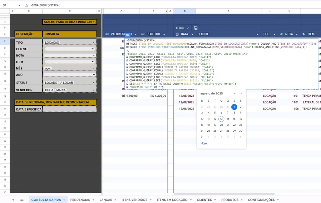Select day 13 in the calendar
The image size is (321, 203).
[x=221, y=119]
